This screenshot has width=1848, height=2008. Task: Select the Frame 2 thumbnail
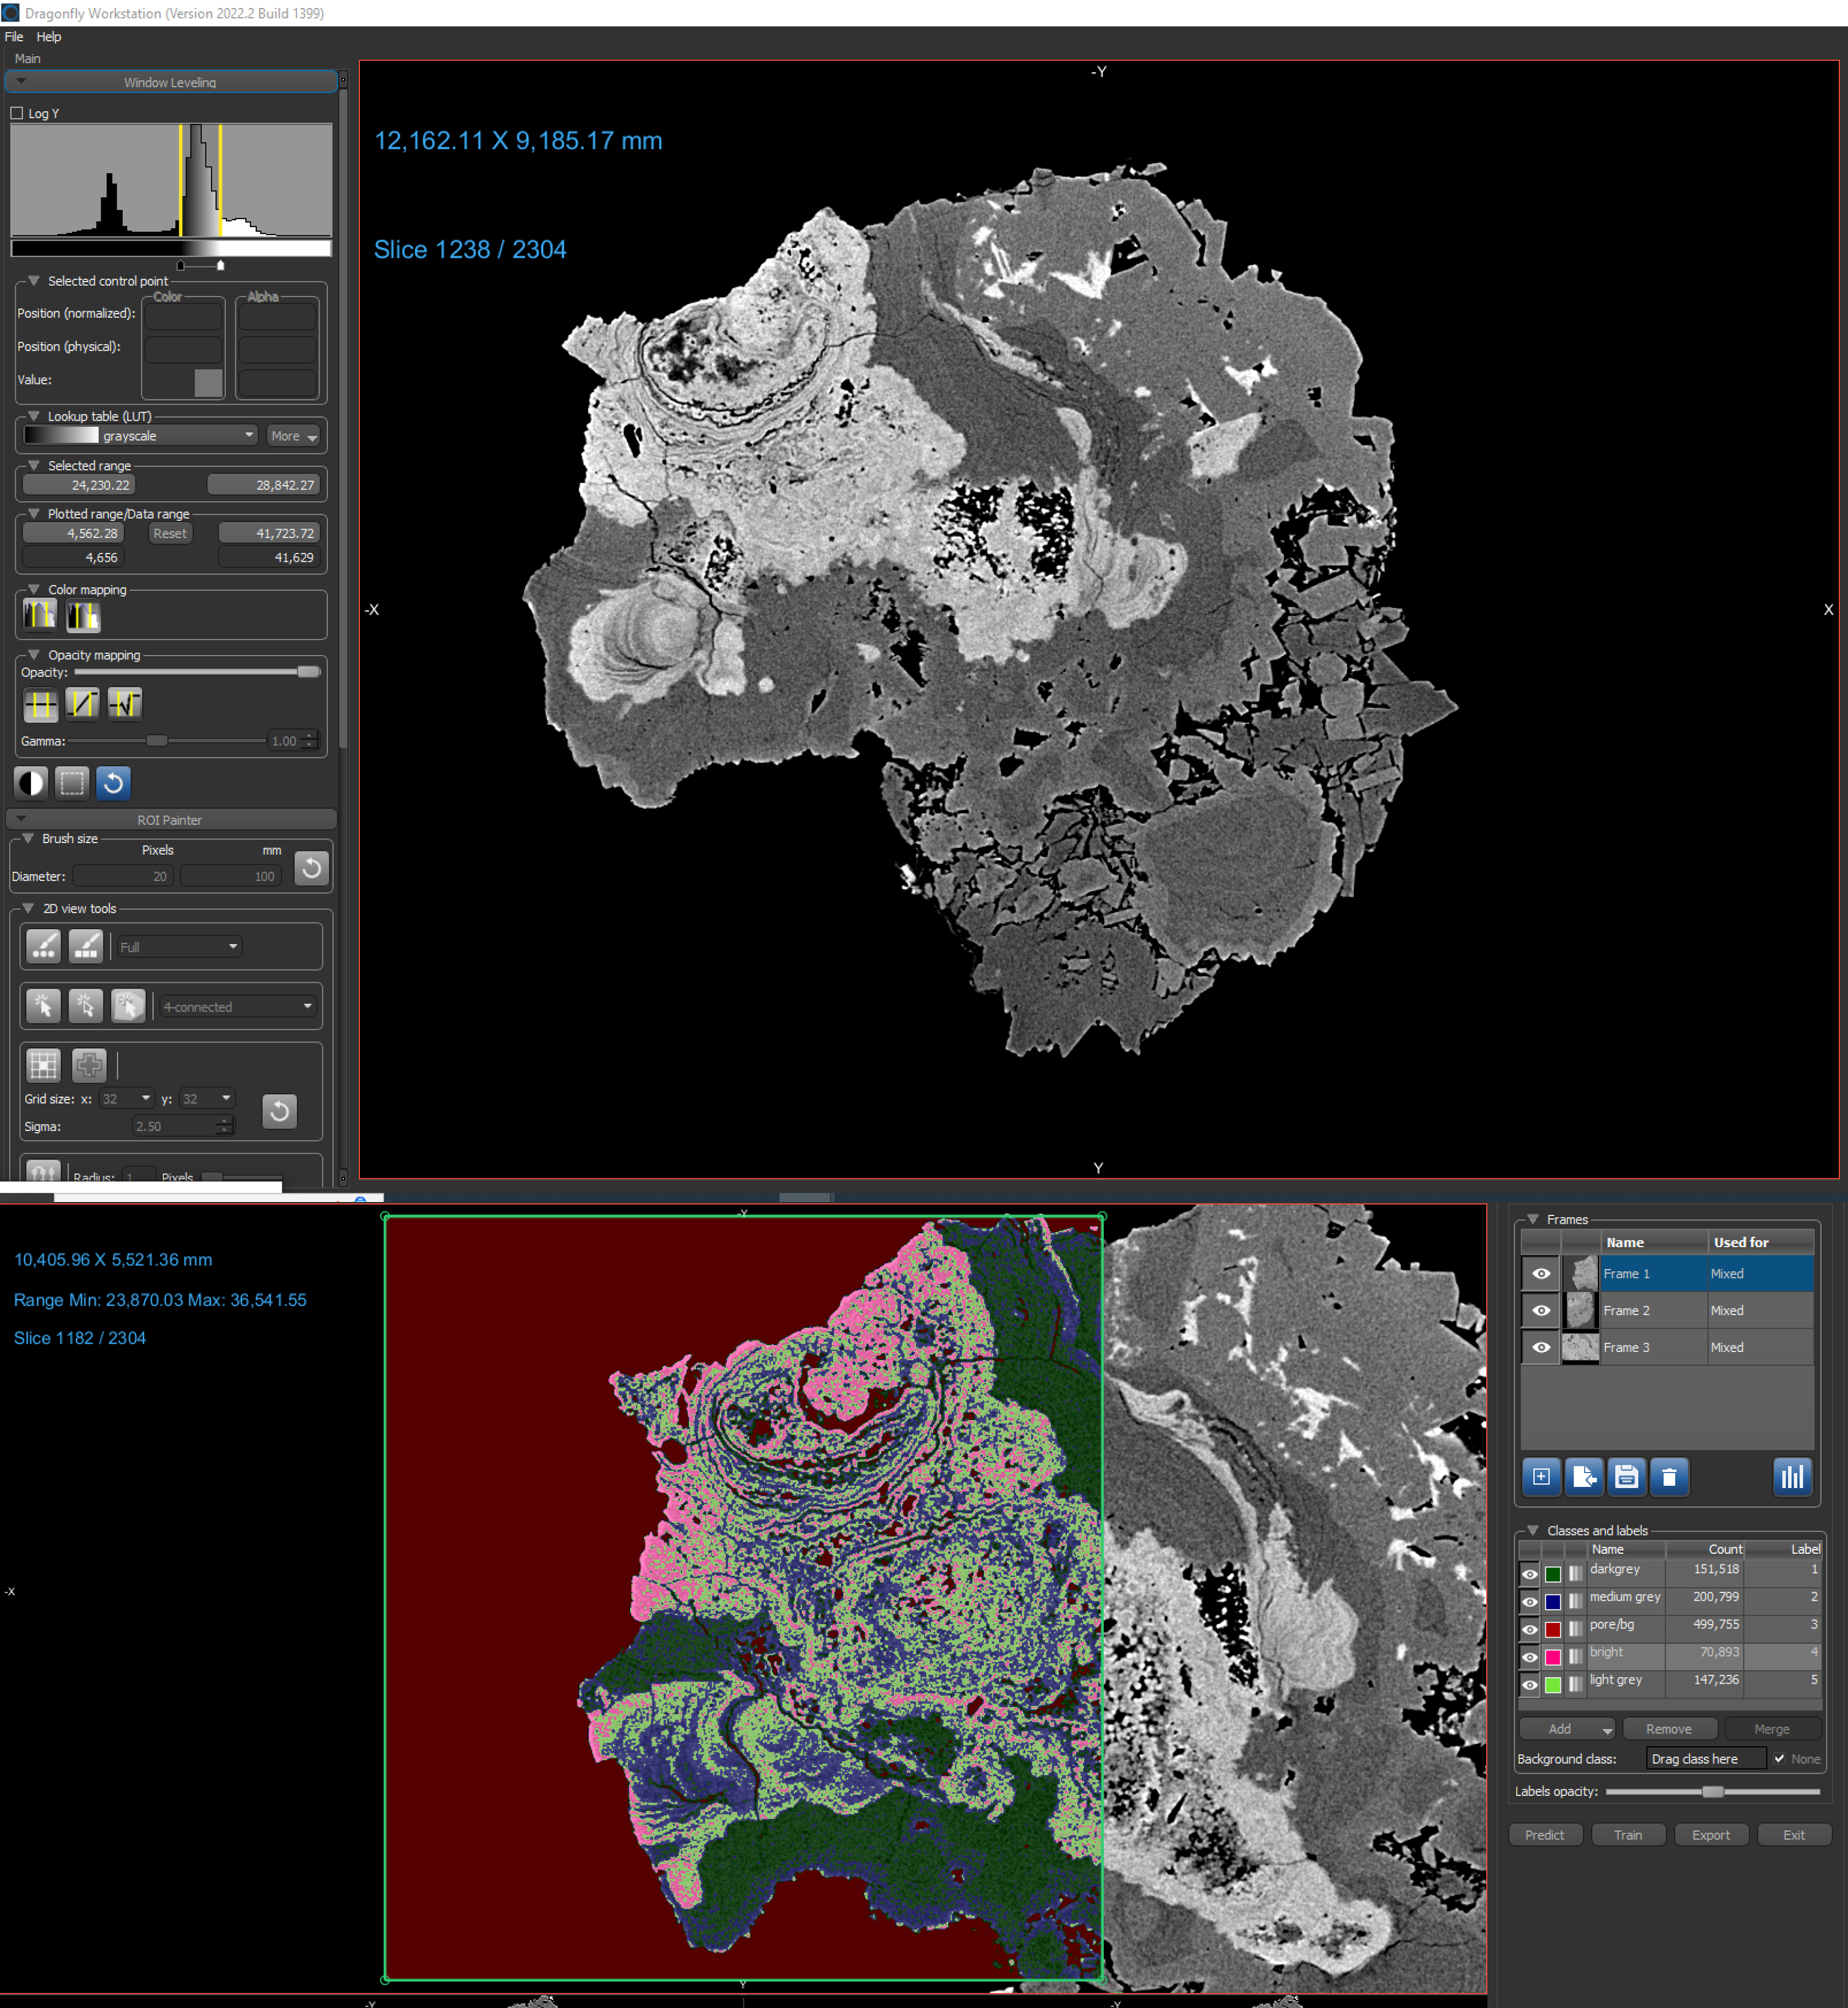tap(1580, 1310)
